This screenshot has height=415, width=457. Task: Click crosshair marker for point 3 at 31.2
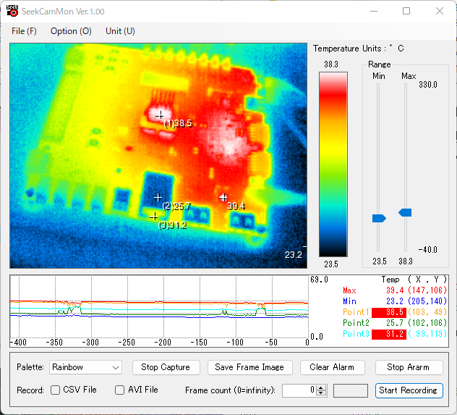pyautogui.click(x=154, y=216)
